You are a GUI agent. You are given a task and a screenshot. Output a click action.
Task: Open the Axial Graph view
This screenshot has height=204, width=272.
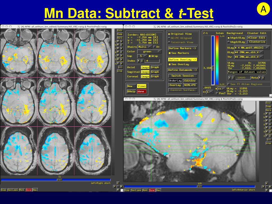click(155, 67)
